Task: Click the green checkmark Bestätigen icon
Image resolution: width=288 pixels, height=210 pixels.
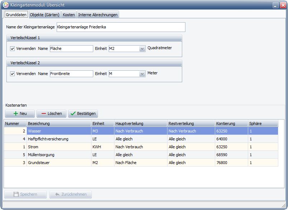Action: pyautogui.click(x=73, y=113)
